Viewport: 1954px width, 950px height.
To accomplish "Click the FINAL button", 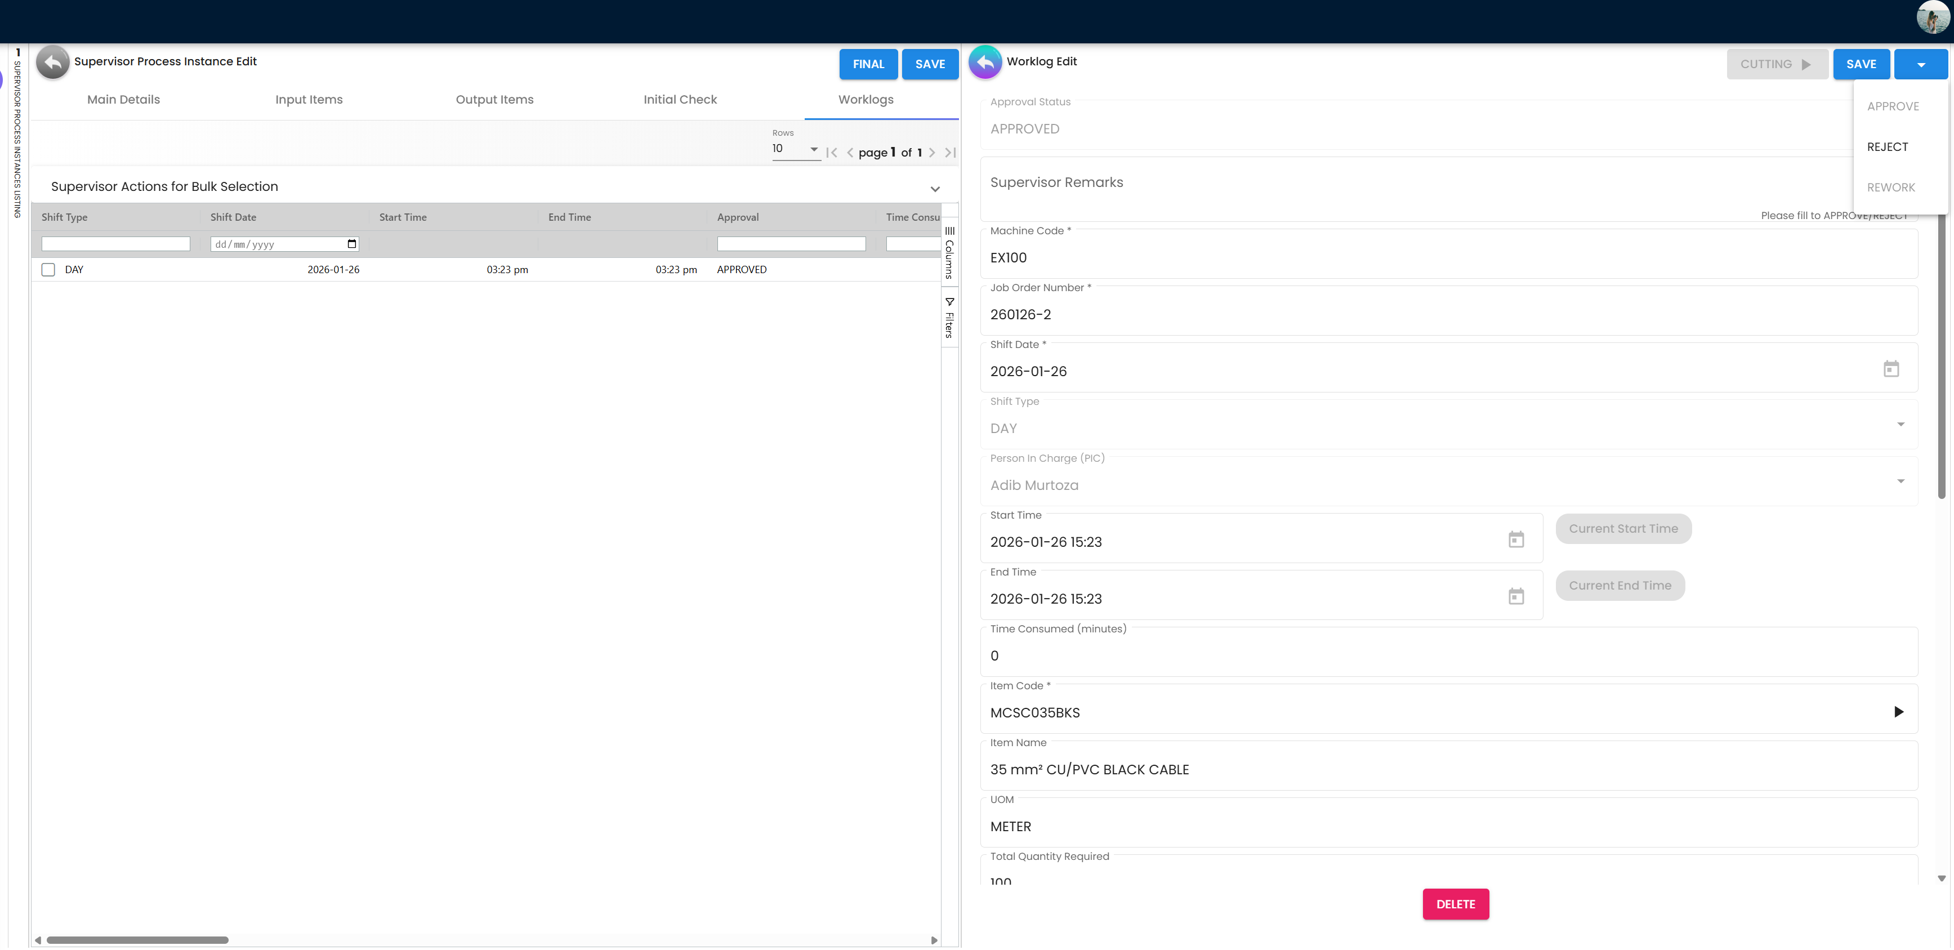I will (x=868, y=64).
